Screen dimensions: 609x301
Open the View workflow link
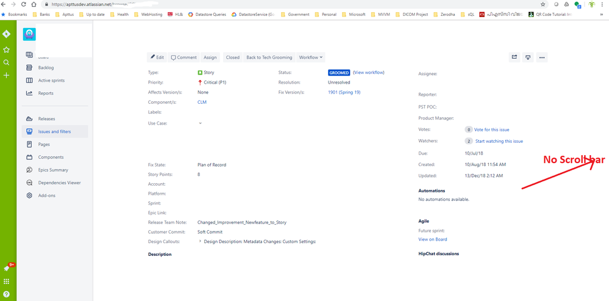click(x=369, y=72)
